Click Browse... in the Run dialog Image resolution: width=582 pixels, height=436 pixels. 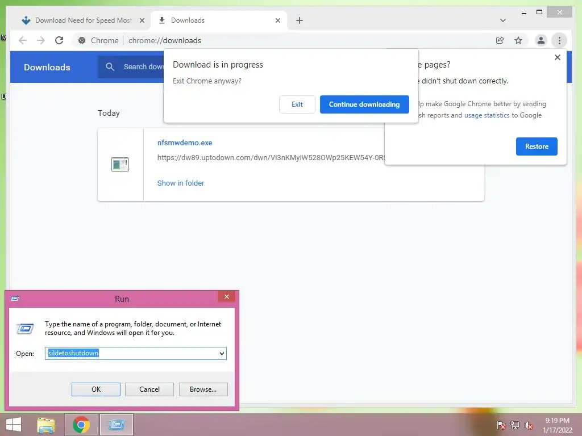click(203, 389)
